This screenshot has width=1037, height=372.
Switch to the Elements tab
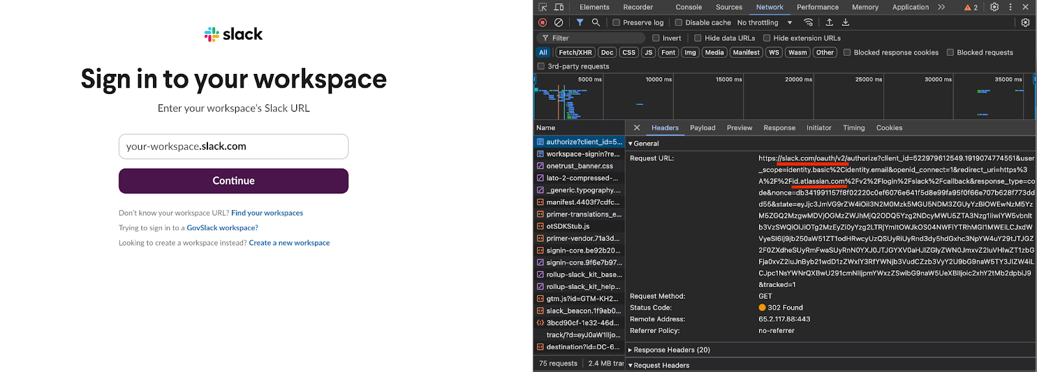coord(594,7)
